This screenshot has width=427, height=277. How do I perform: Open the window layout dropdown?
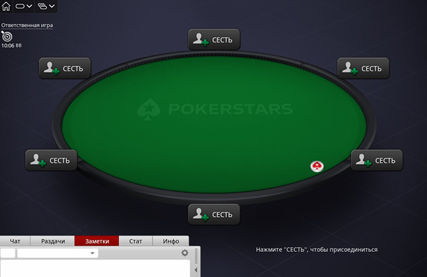coord(46,6)
